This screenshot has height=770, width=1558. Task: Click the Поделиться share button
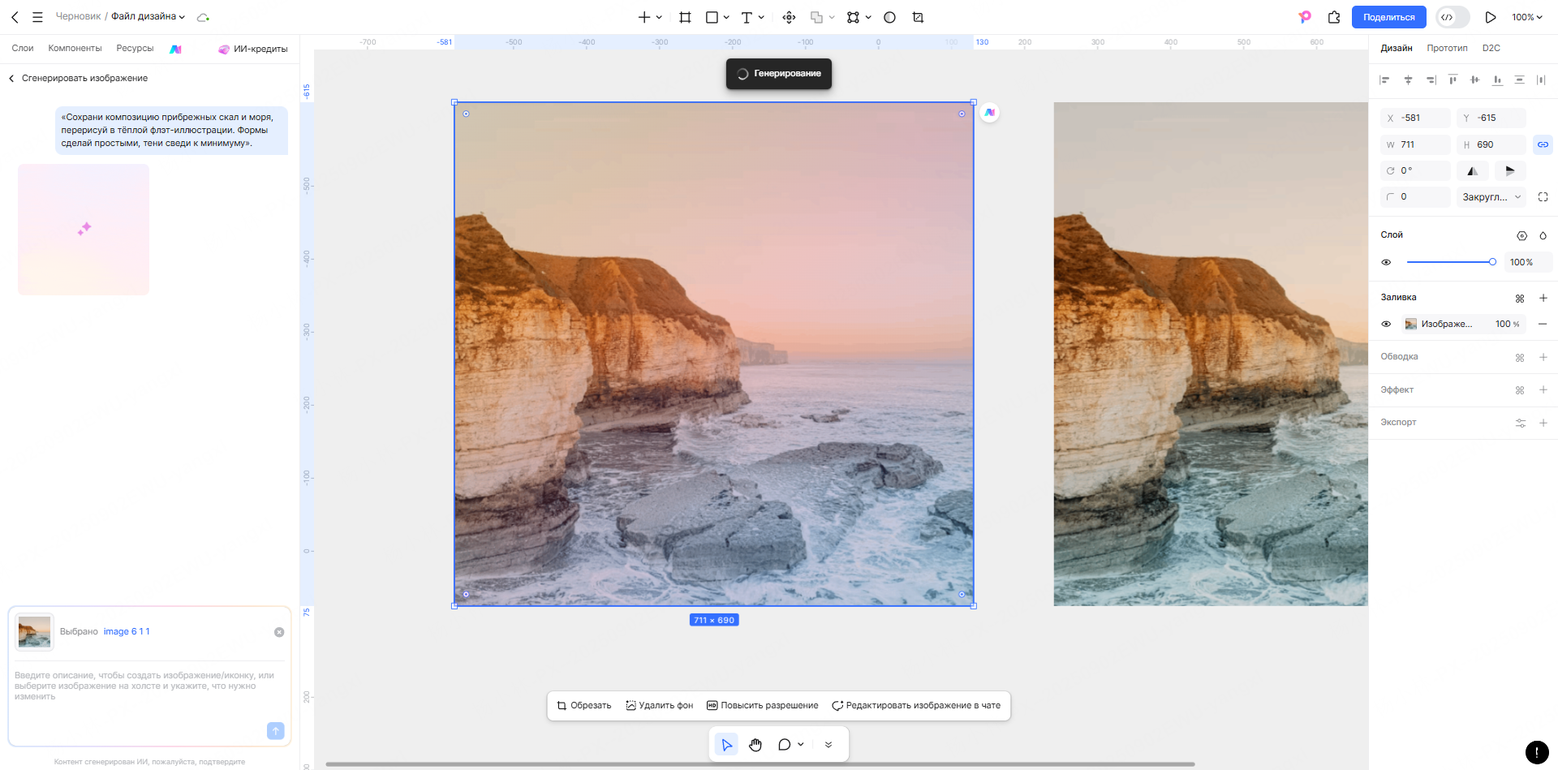(x=1388, y=17)
